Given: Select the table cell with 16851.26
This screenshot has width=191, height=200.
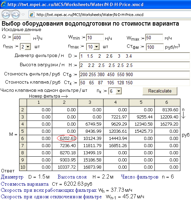Looking at the screenshot, I should coord(116,145).
